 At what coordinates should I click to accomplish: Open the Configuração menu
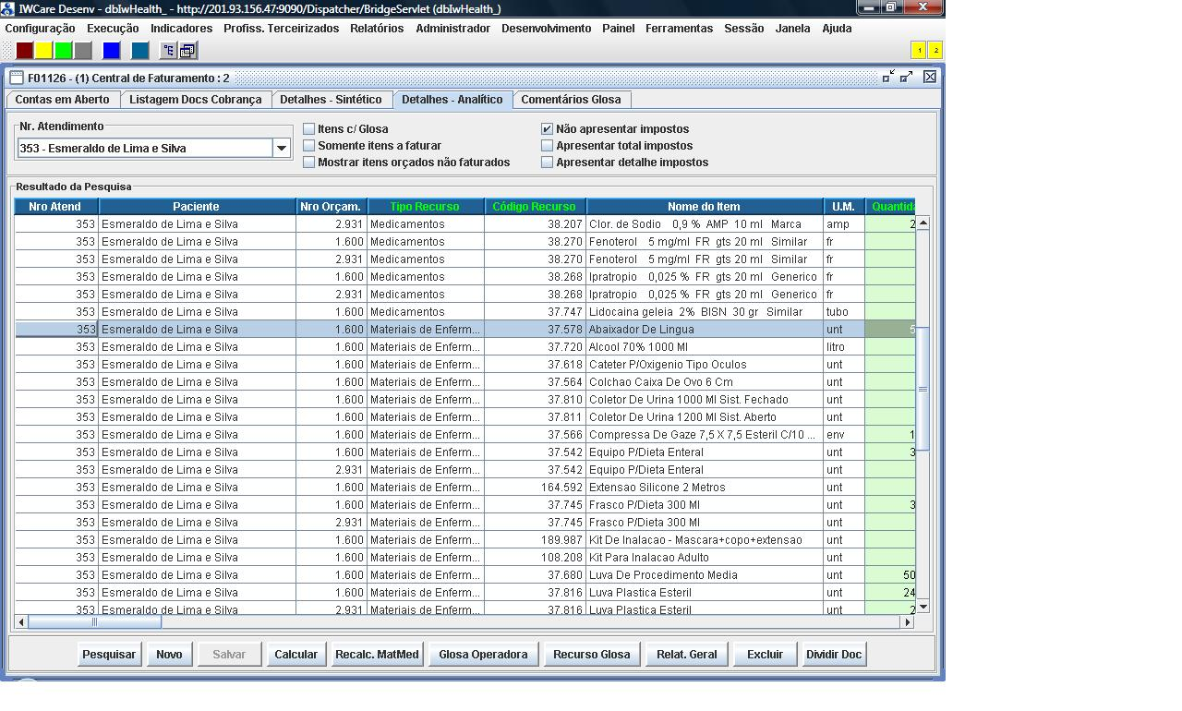coord(41,29)
